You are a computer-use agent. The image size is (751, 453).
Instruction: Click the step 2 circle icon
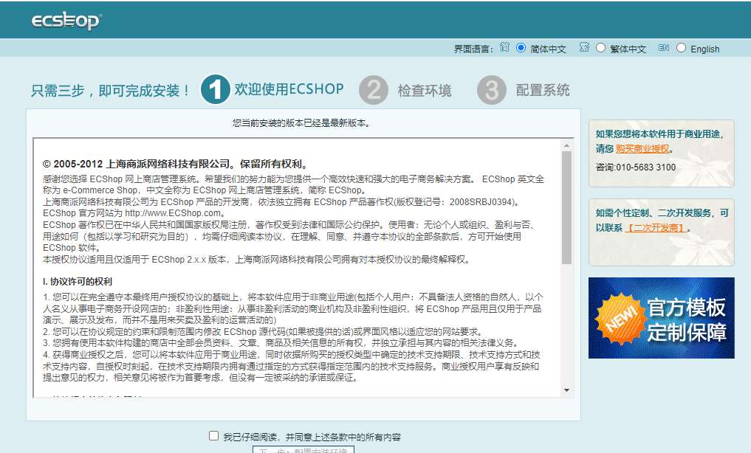pos(374,90)
